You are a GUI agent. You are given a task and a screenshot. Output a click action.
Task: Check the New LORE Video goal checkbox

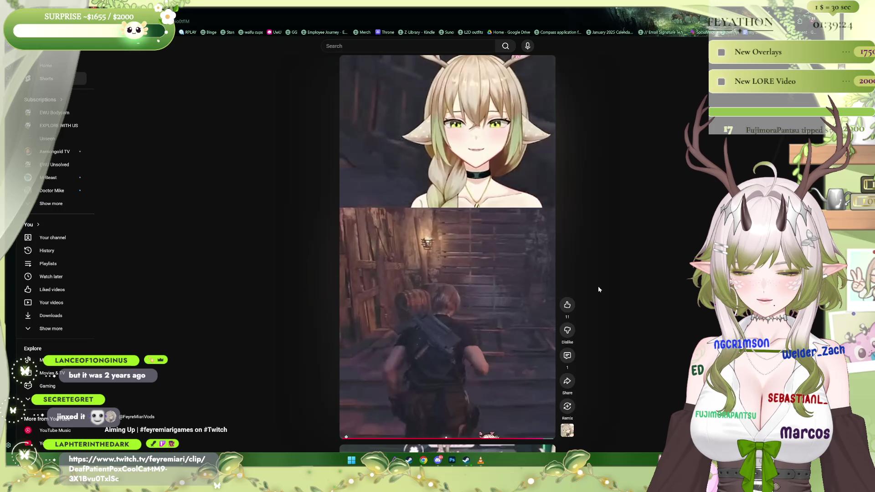(721, 82)
